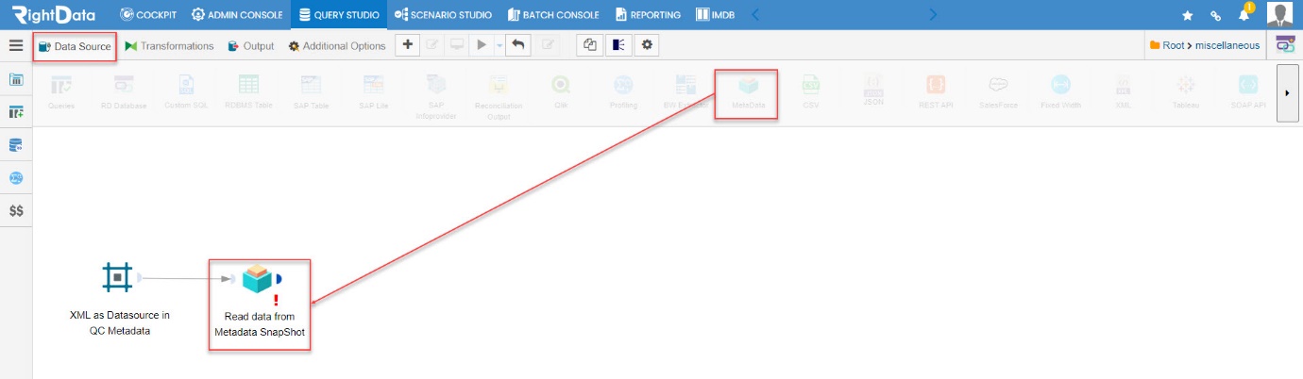
Task: Add BW Extractor data source
Action: [685, 92]
